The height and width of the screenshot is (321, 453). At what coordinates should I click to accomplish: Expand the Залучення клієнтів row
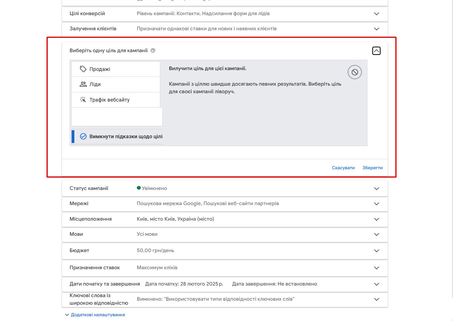225,29
